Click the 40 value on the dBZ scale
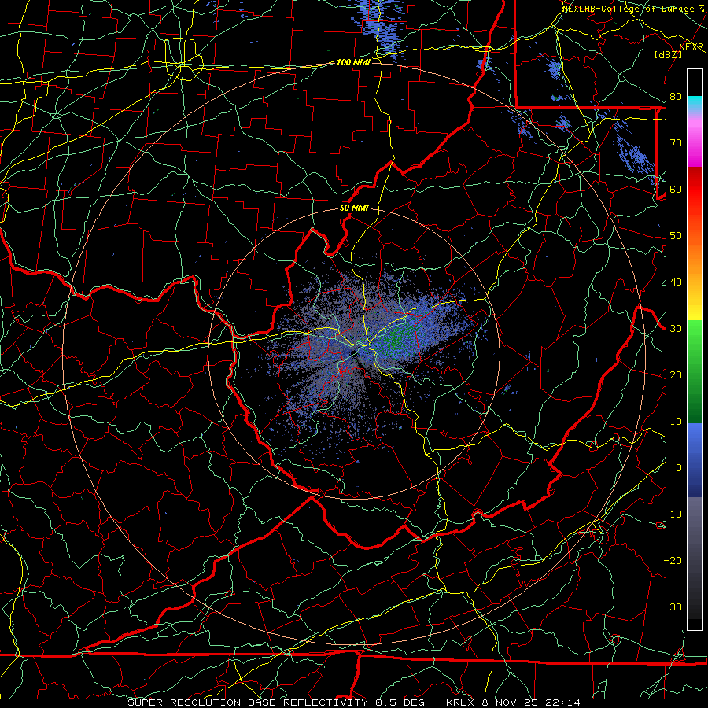The height and width of the screenshot is (708, 708). point(676,282)
